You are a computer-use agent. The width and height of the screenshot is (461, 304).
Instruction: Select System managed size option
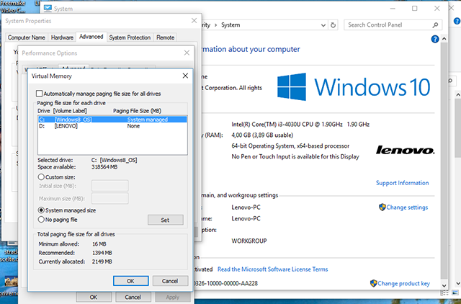[x=41, y=210]
